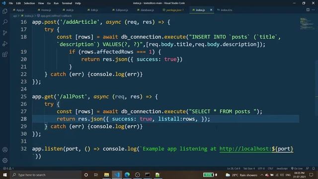Open File Explorer from taskbar
Image resolution: width=318 pixels, height=179 pixels.
[106, 175]
